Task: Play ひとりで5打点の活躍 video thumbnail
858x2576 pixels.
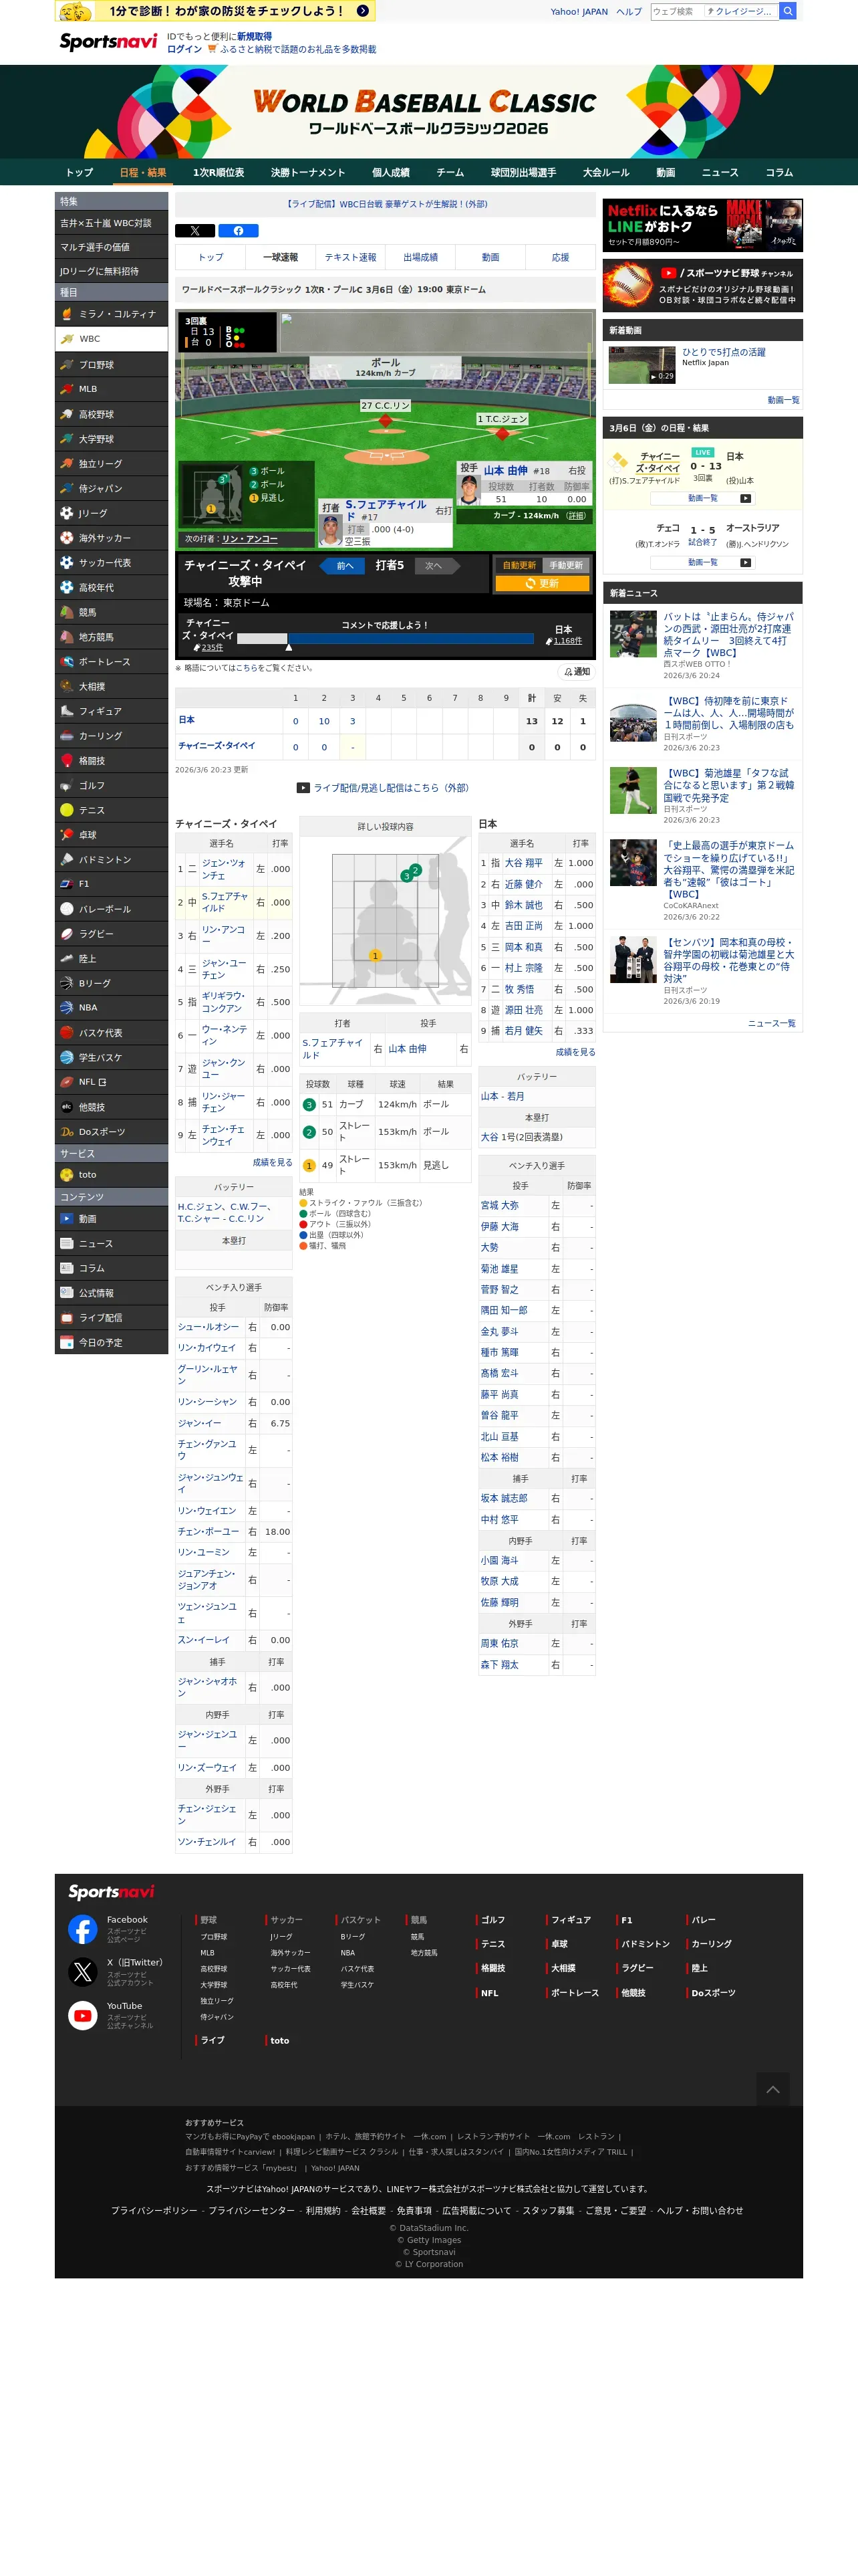Action: tap(642, 365)
